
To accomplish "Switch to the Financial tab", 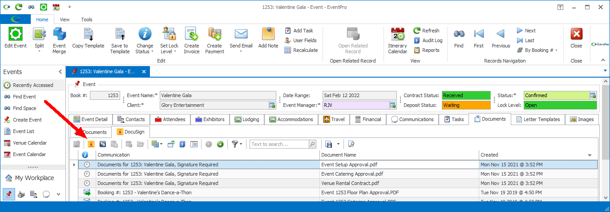I will [x=368, y=119].
